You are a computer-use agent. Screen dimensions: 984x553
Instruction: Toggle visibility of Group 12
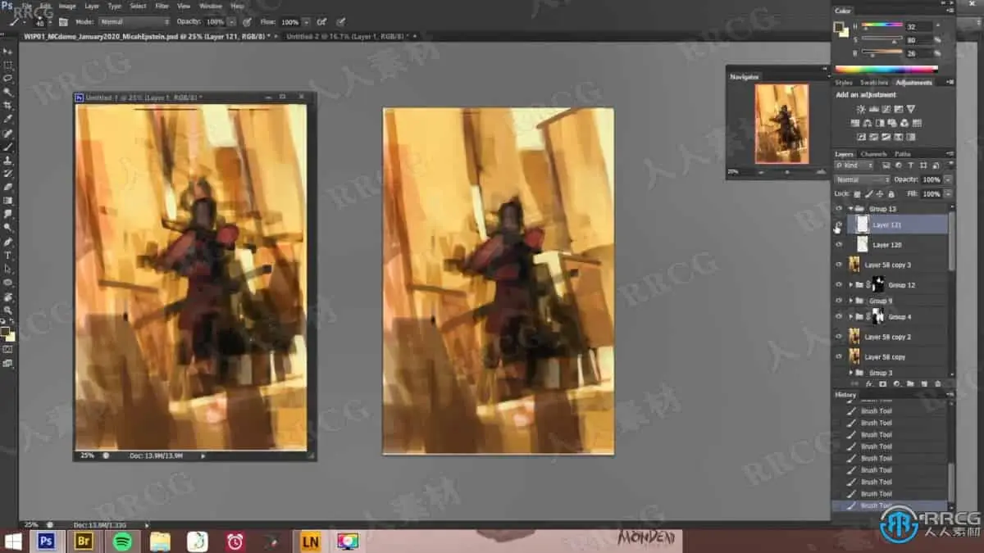[x=838, y=284]
